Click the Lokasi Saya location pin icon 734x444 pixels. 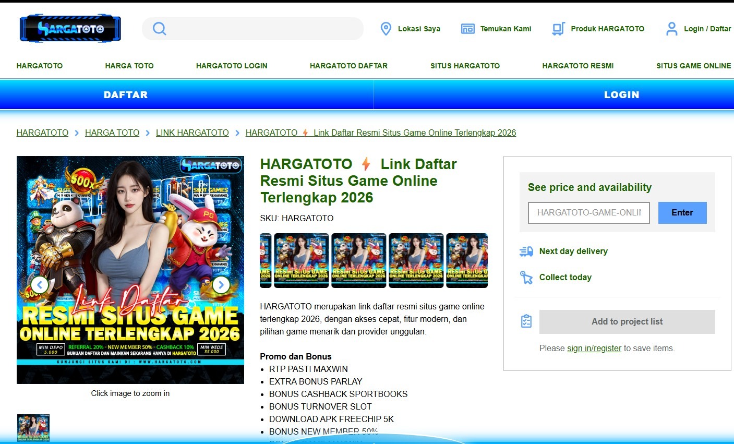386,29
